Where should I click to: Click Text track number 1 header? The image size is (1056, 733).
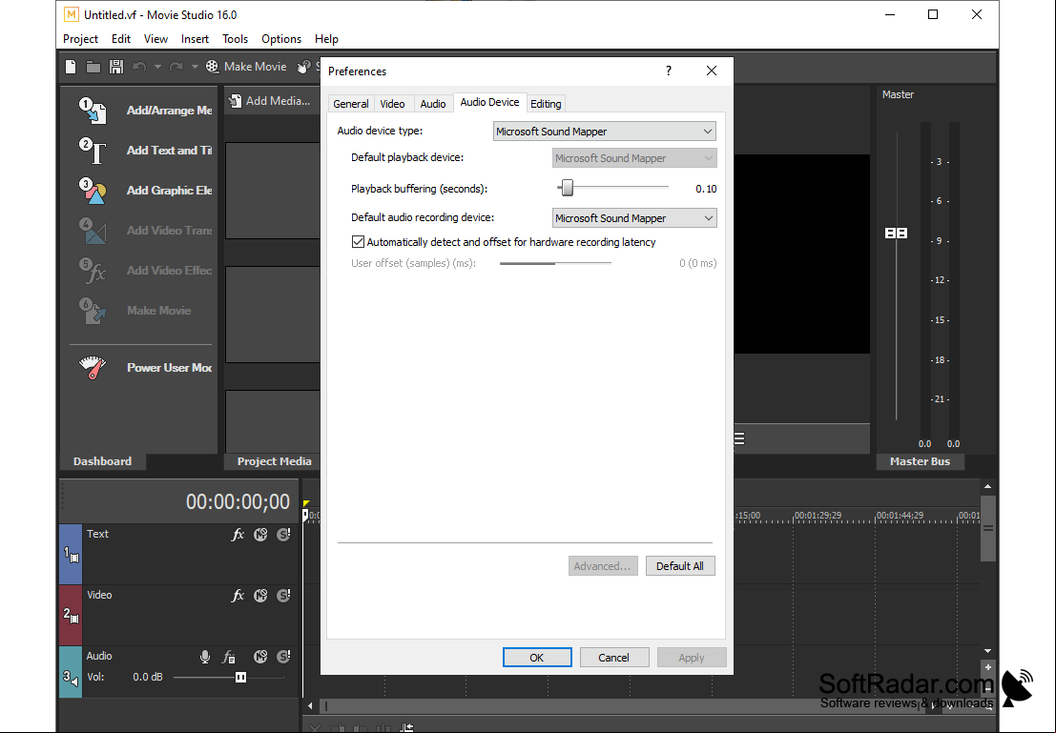tap(71, 554)
